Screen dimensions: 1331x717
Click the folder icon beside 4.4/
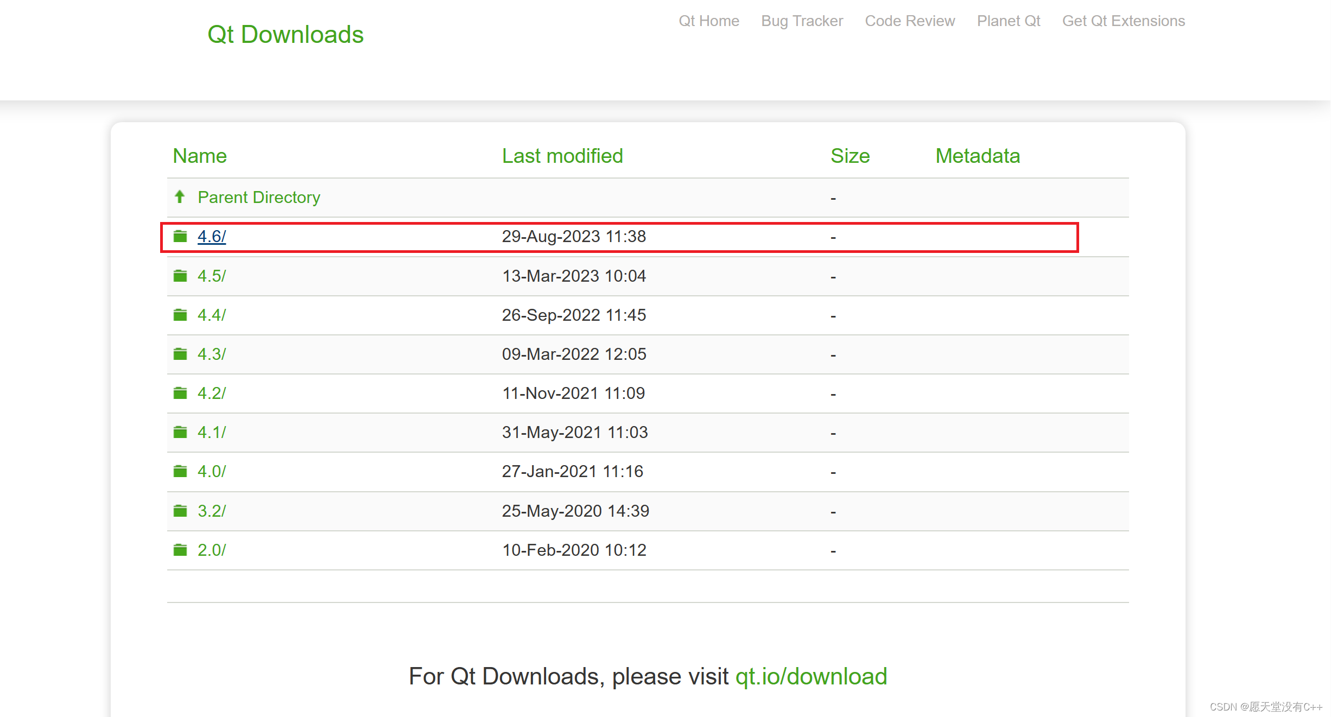tap(180, 315)
